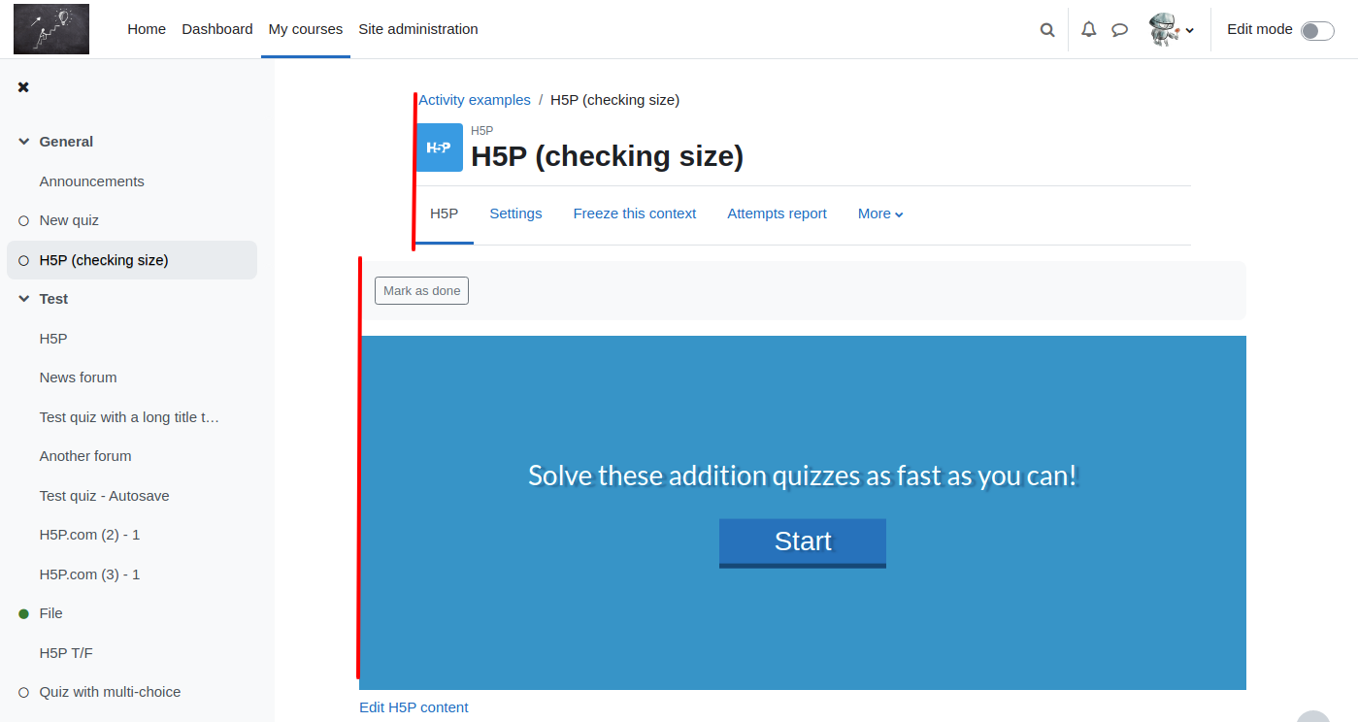Toggle Edit mode switch
1358x722 pixels.
pos(1317,30)
